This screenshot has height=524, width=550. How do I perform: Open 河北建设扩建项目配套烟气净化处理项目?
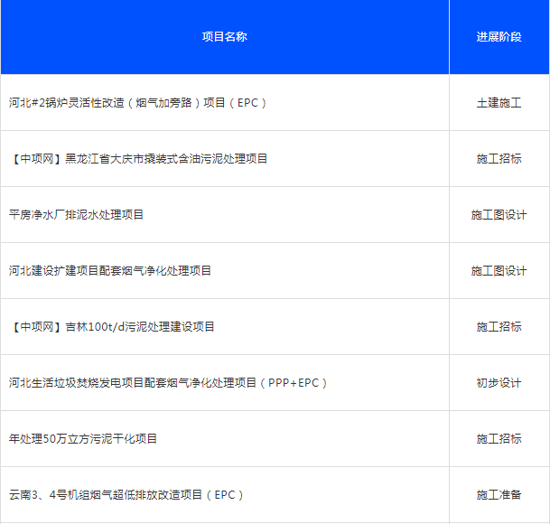pos(110,271)
